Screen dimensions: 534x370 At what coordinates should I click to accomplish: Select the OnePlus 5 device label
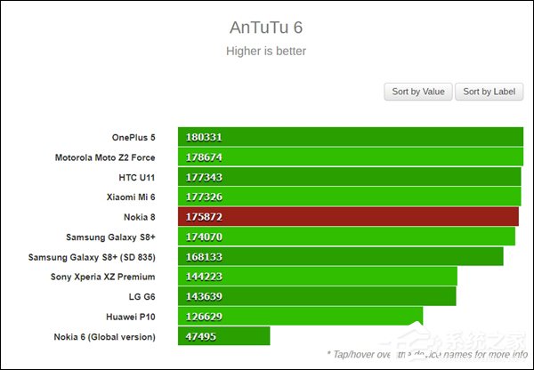[133, 138]
